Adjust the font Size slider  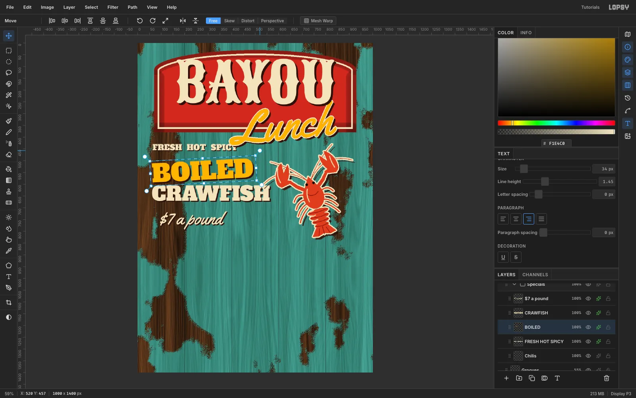(x=553, y=169)
